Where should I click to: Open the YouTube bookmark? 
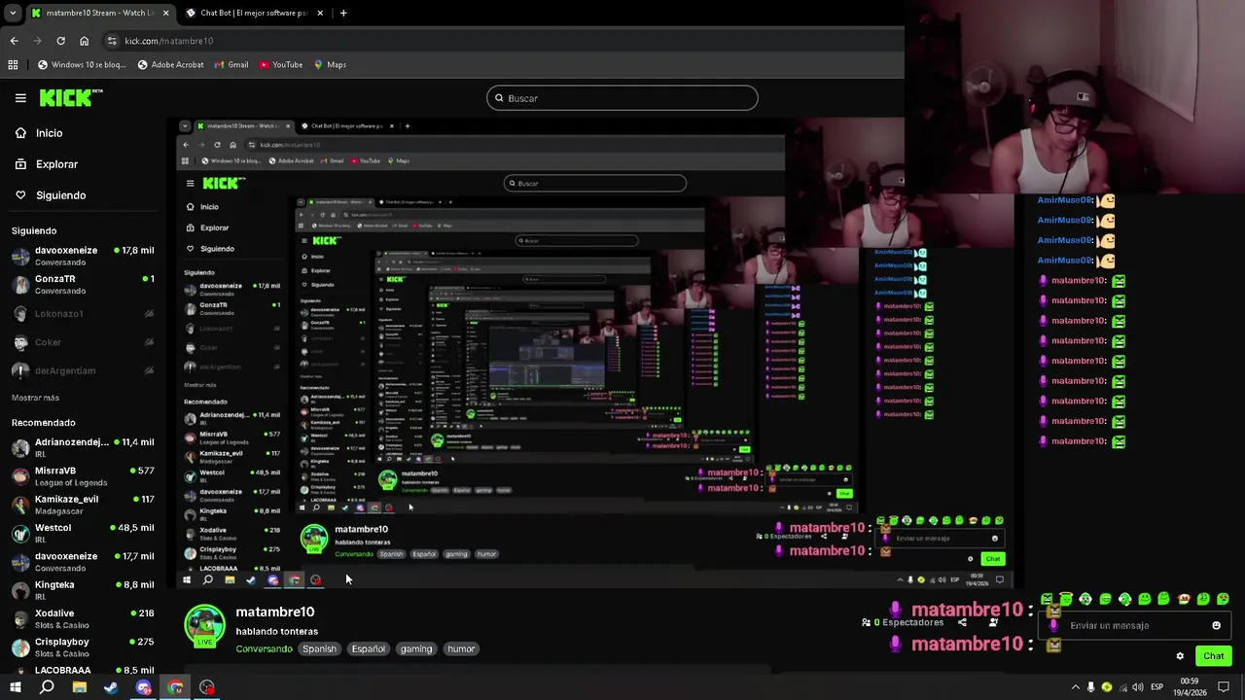tap(279, 64)
